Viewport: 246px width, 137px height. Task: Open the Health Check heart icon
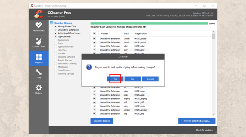click(x=39, y=25)
